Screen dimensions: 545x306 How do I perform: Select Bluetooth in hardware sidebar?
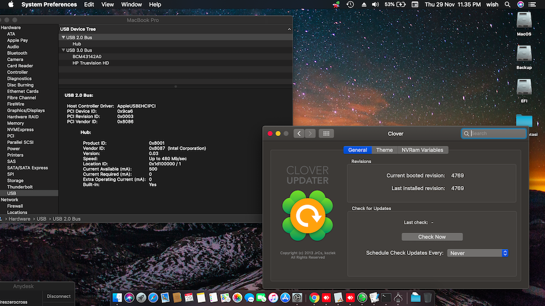(x=17, y=53)
